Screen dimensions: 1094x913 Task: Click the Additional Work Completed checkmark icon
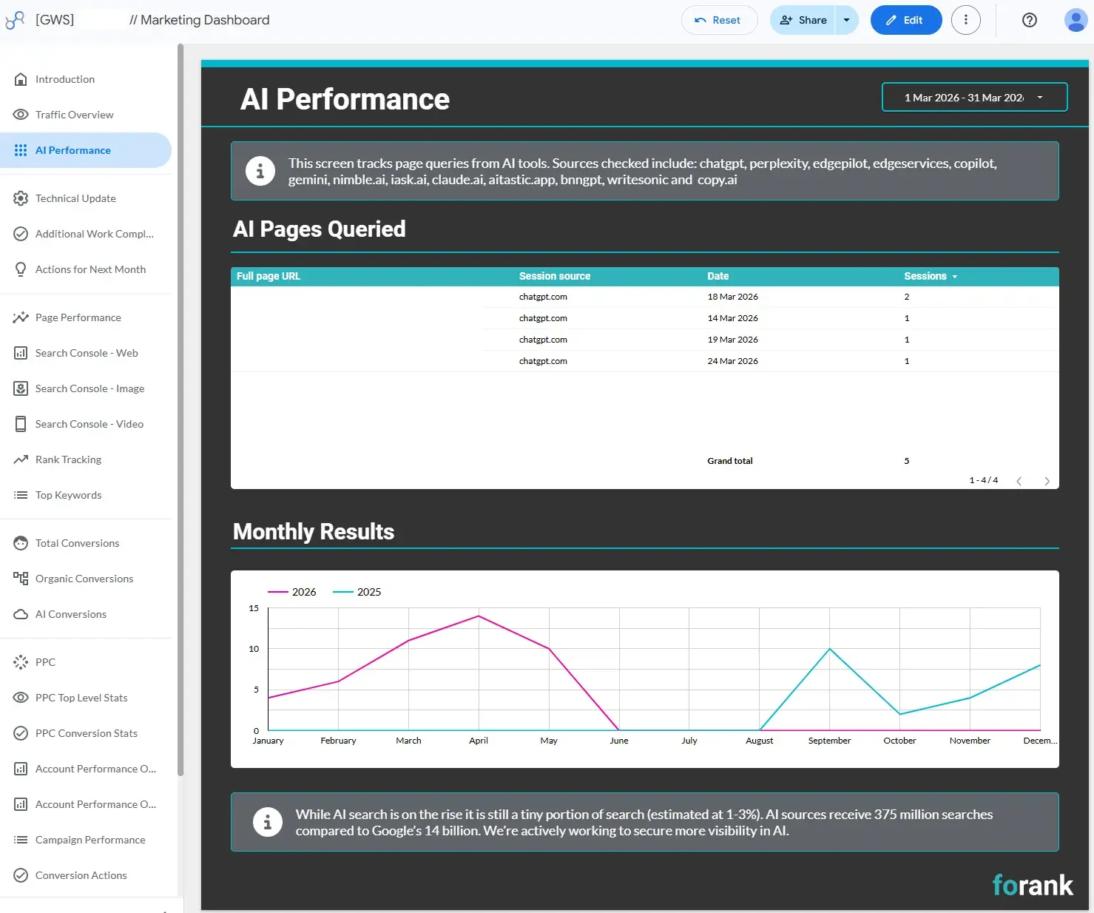21,234
